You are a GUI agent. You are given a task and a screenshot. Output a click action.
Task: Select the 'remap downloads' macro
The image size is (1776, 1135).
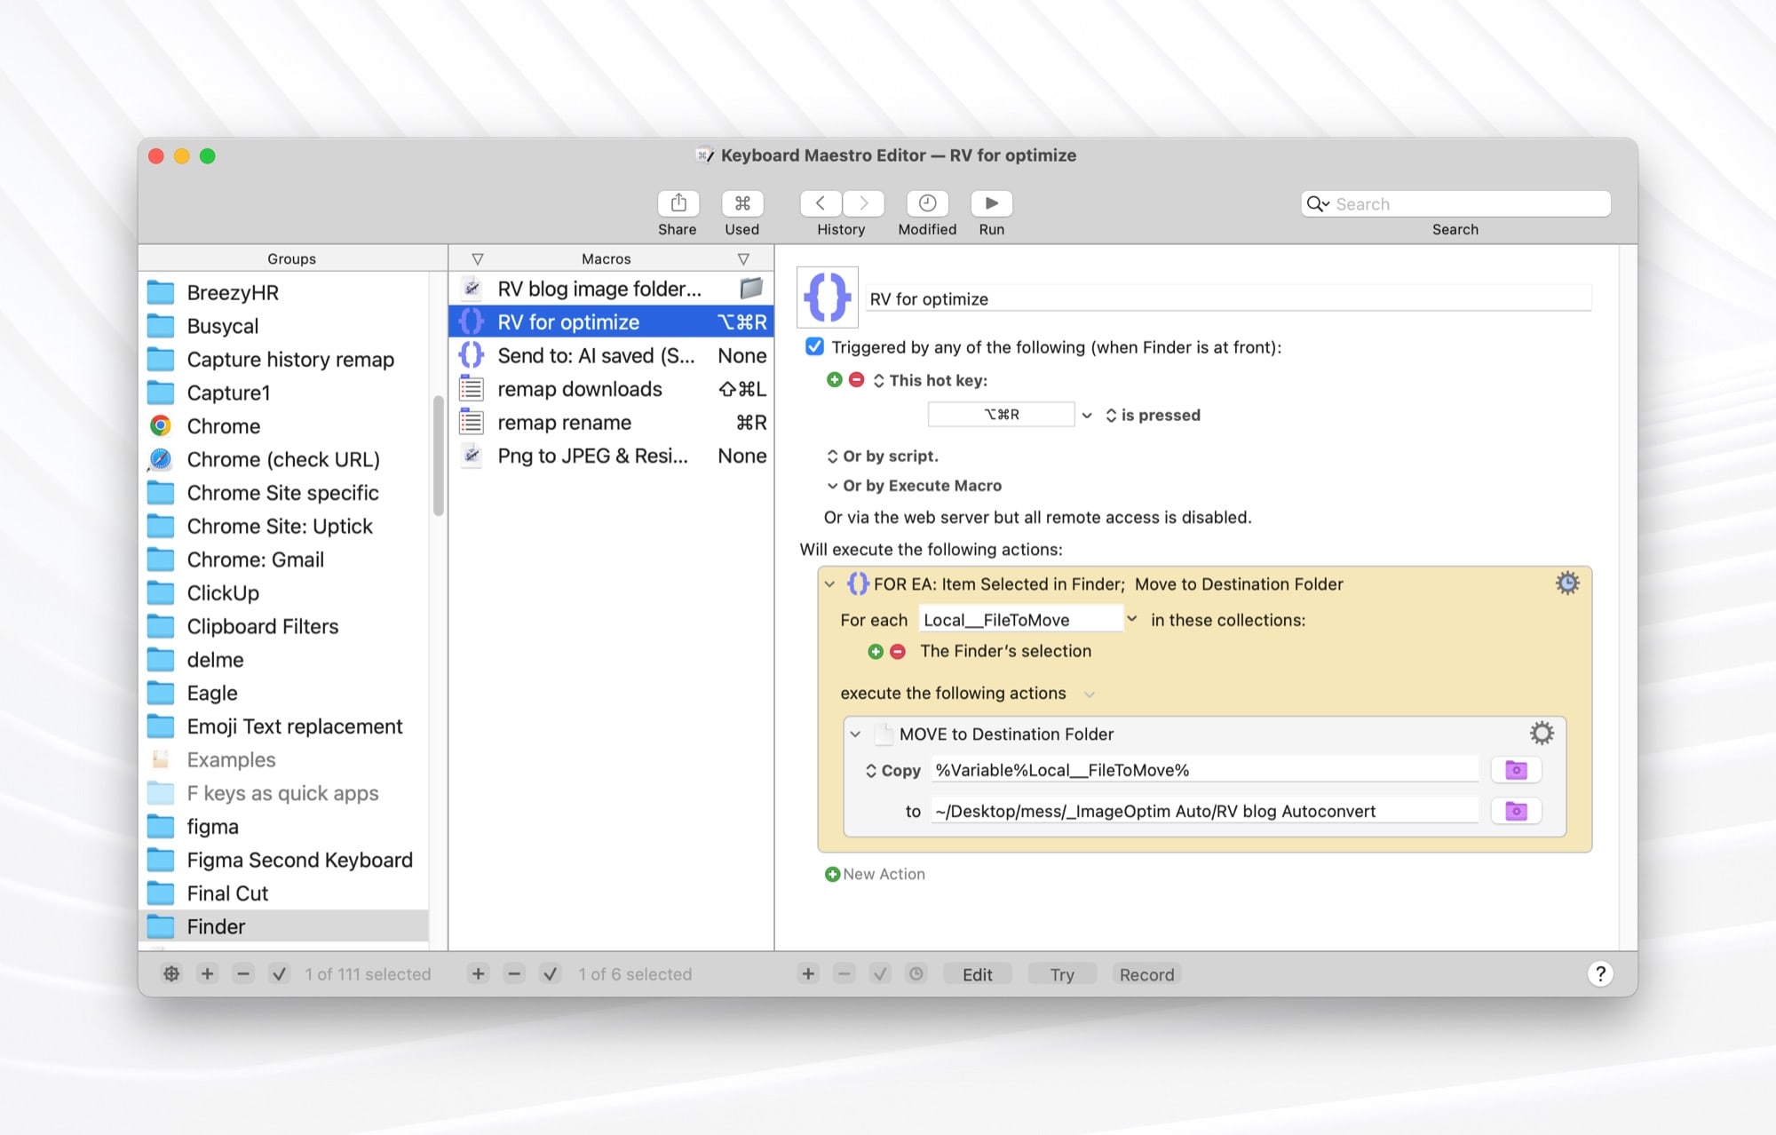click(x=611, y=389)
